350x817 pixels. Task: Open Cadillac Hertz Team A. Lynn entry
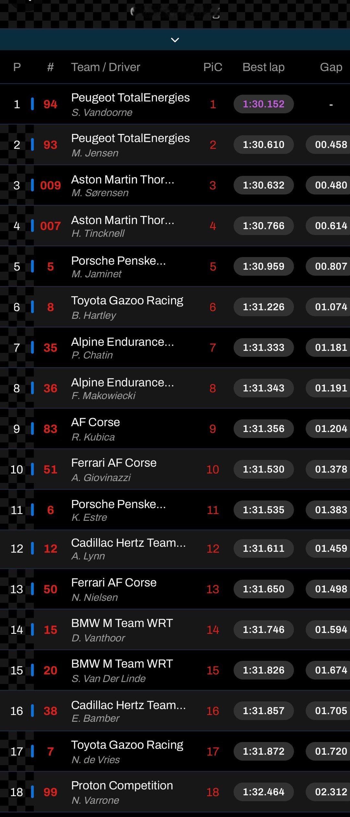point(175,548)
